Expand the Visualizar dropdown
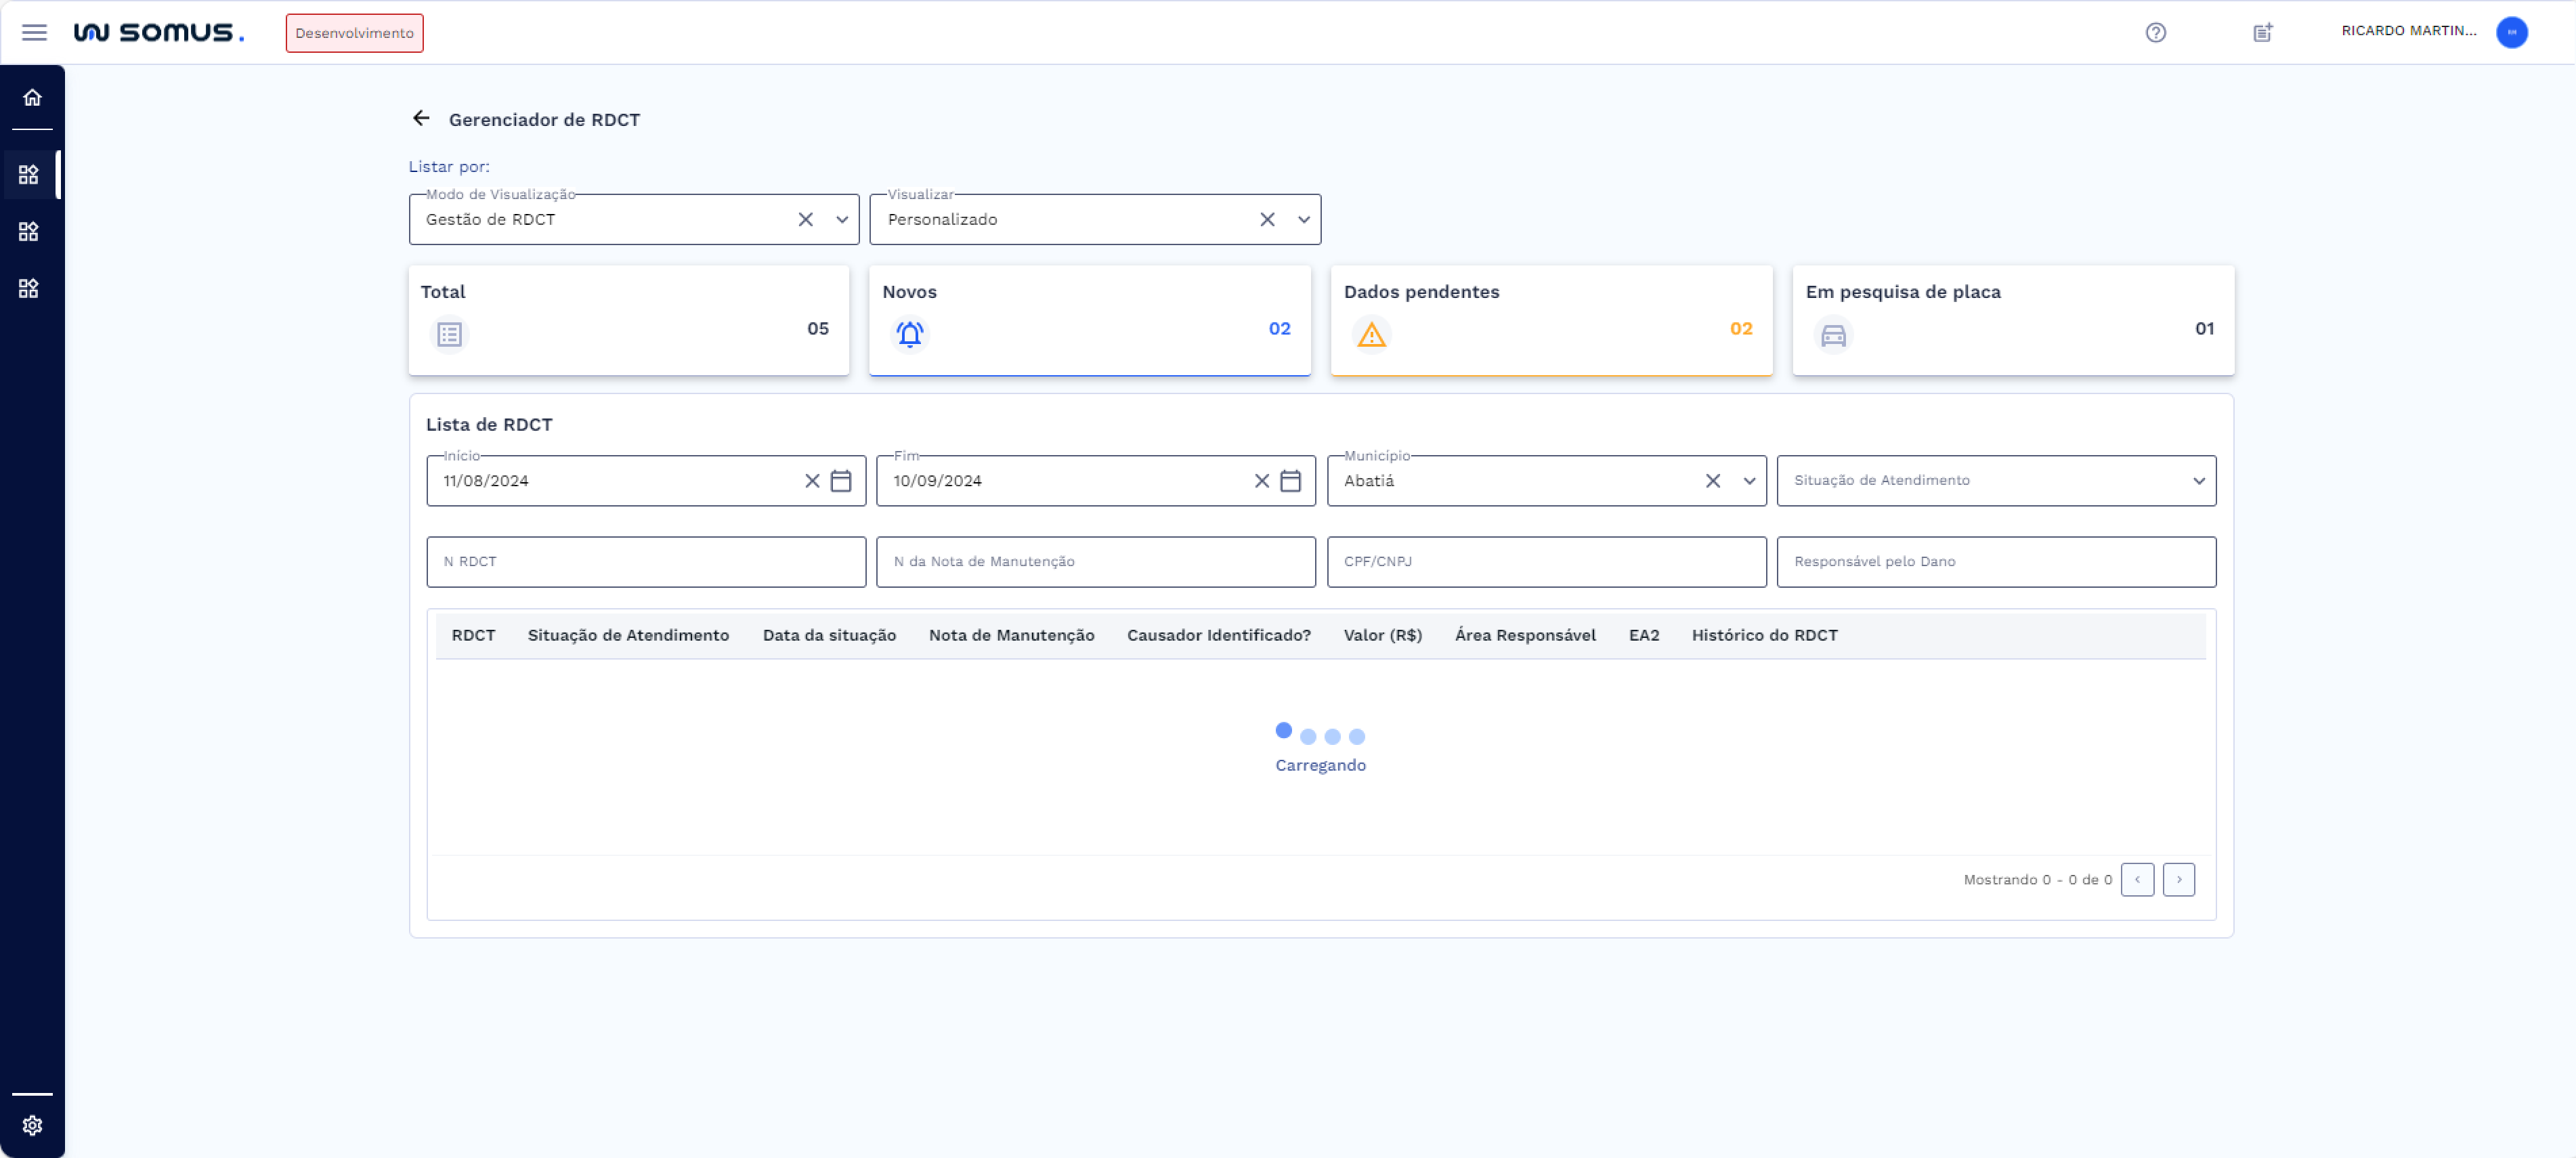 click(1303, 219)
